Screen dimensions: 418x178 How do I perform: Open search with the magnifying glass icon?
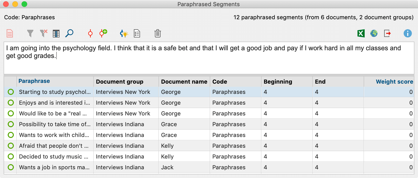tap(69, 33)
